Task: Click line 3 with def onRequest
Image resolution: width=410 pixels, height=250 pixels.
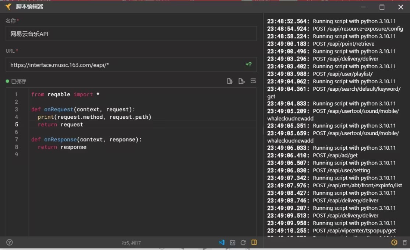Action: pos(83,110)
